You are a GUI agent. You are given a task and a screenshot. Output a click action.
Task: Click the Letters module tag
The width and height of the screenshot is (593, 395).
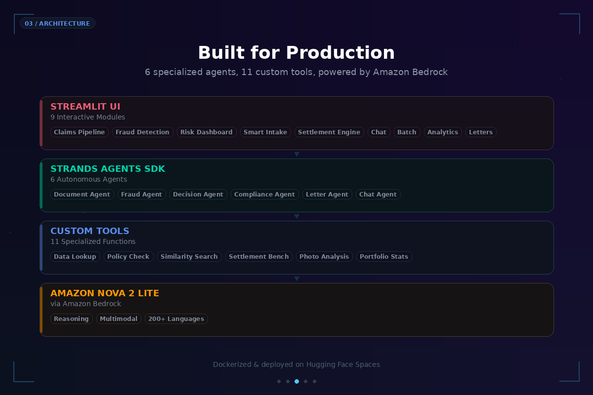pyautogui.click(x=481, y=132)
